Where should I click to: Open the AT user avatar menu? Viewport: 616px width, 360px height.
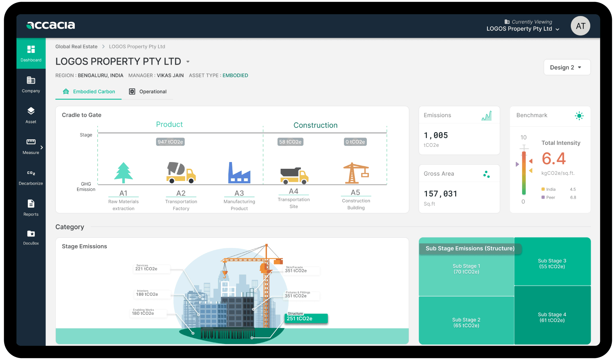[580, 26]
